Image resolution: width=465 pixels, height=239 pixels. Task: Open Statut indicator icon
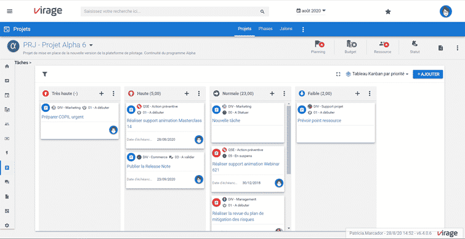[x=414, y=44]
